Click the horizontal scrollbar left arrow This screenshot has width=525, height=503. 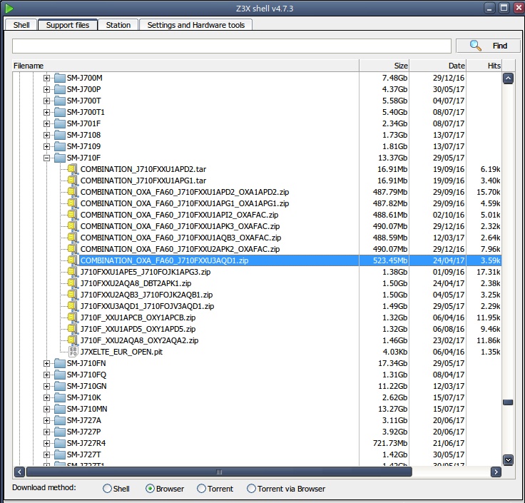coord(19,472)
